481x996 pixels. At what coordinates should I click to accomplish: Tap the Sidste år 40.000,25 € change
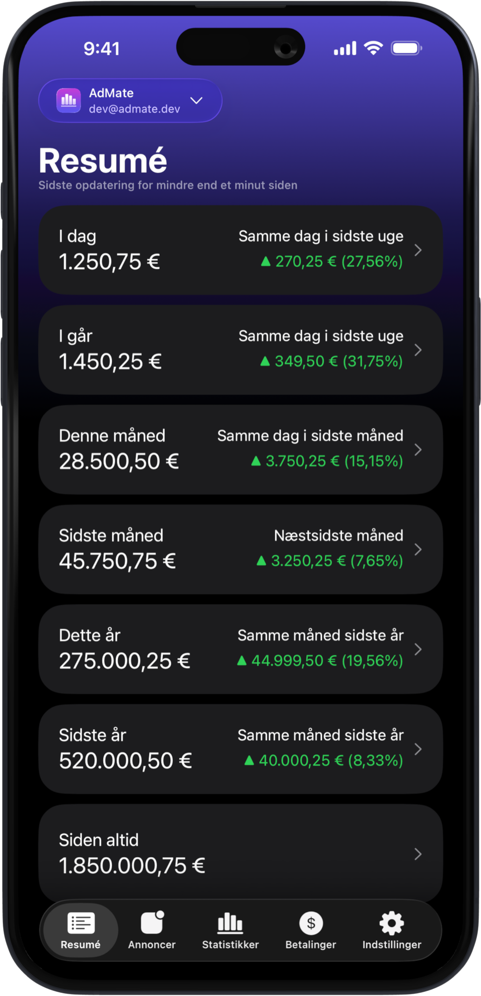pos(324,761)
